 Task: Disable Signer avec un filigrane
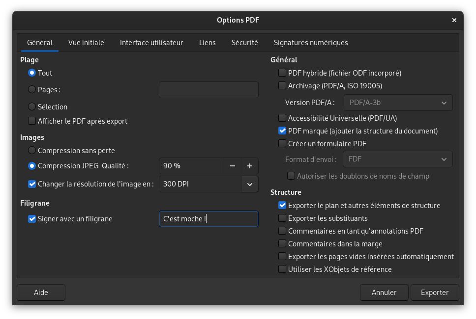click(x=32, y=219)
